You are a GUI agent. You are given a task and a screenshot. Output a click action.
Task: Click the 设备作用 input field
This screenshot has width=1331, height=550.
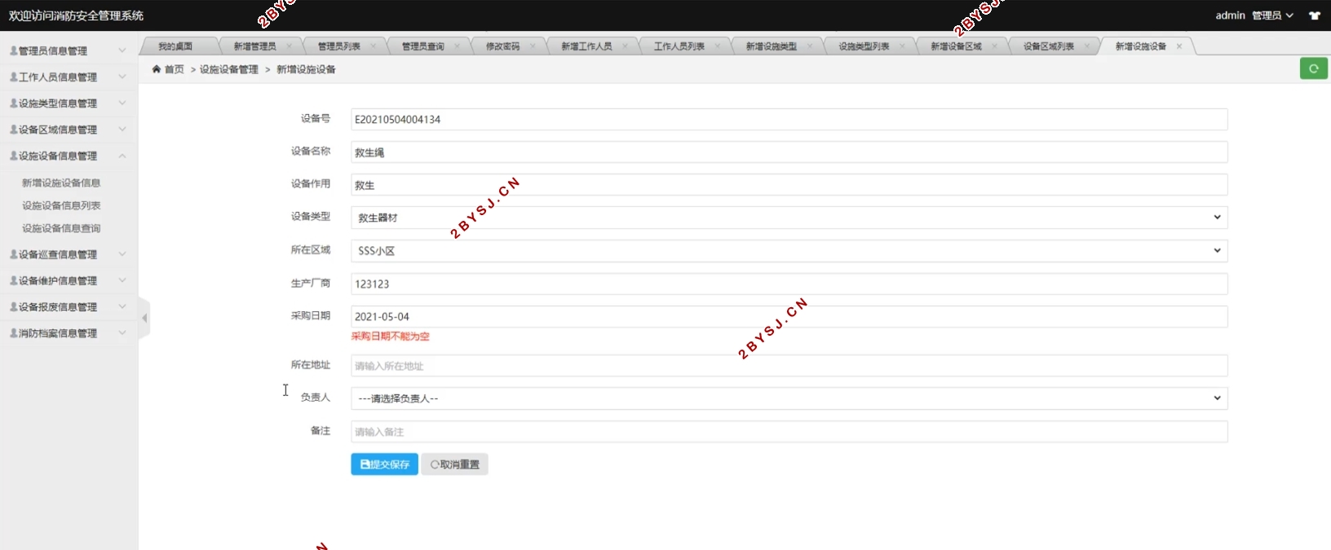(789, 185)
